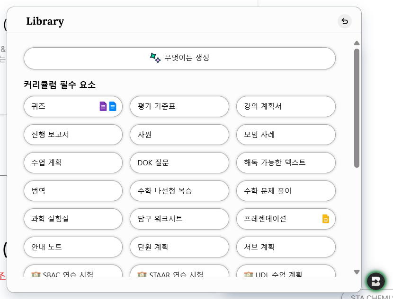Click the school icon on STAAR 연습 시험
393x299 pixels.
pos(142,274)
